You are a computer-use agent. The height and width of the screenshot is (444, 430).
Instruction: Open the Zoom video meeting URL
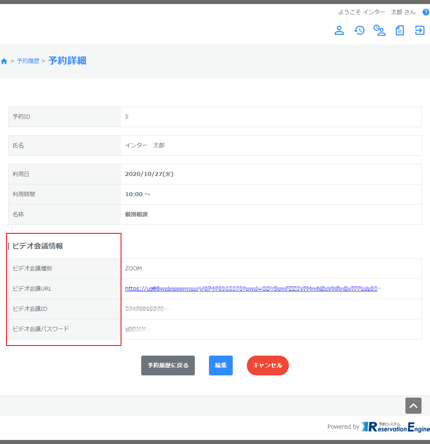tap(251, 289)
